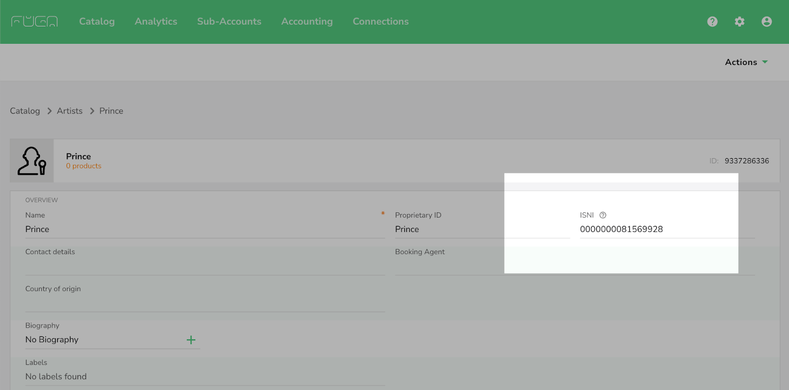Open the help question mark icon
This screenshot has width=789, height=390.
click(x=712, y=22)
